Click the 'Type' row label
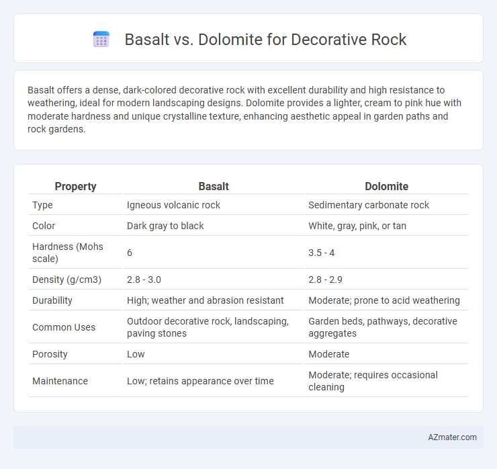 coord(42,205)
